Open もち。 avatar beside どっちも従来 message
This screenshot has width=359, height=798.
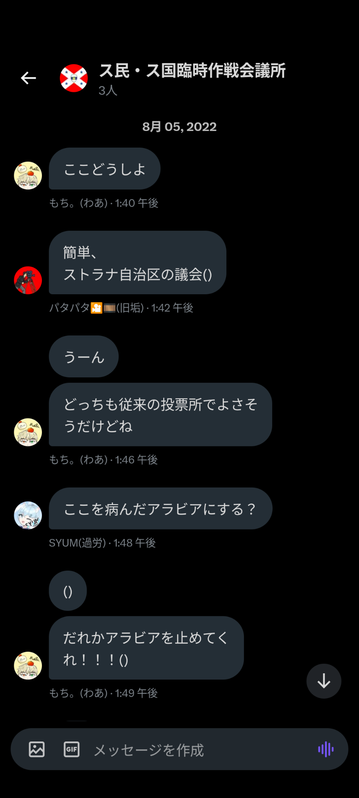[28, 432]
